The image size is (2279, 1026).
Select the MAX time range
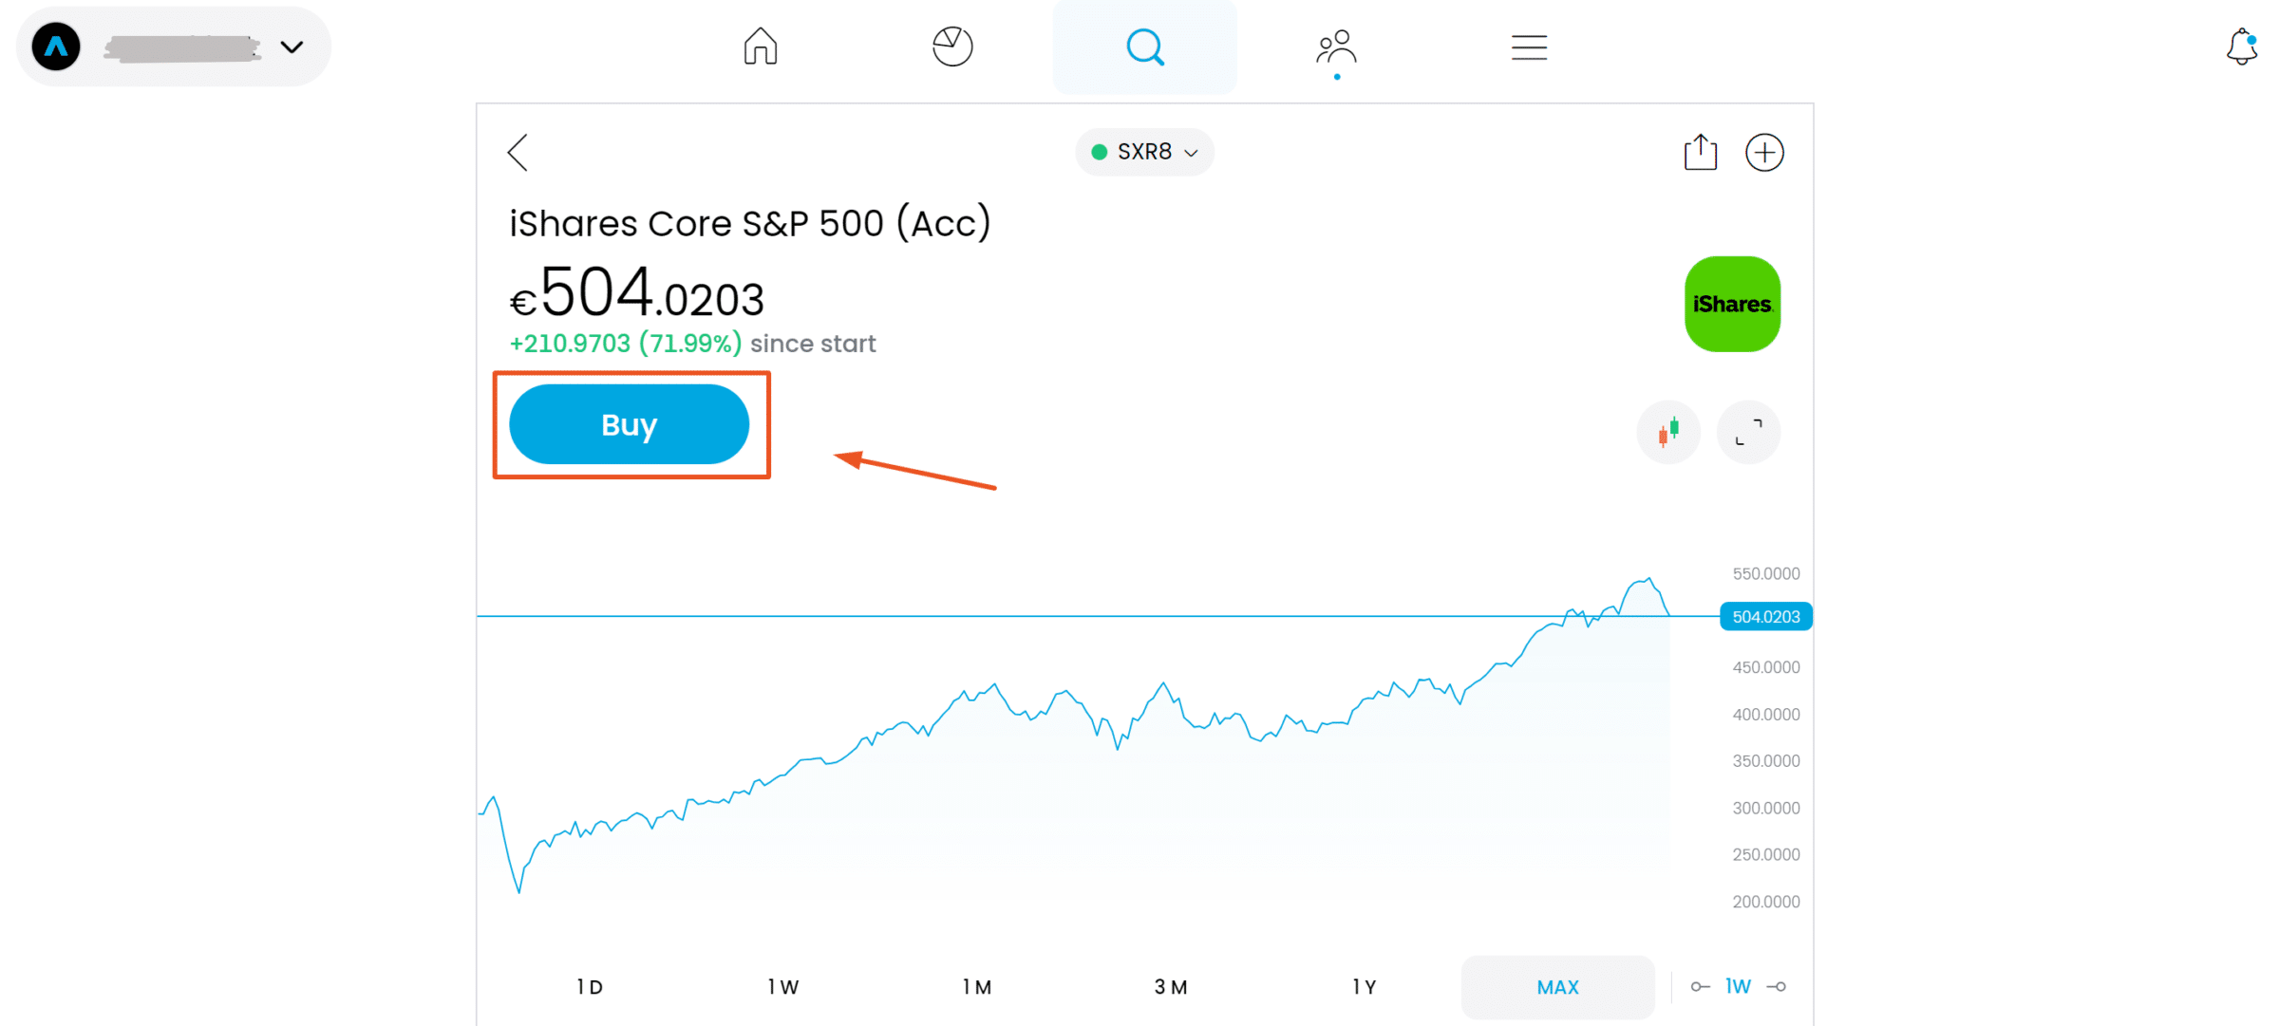[x=1558, y=987]
